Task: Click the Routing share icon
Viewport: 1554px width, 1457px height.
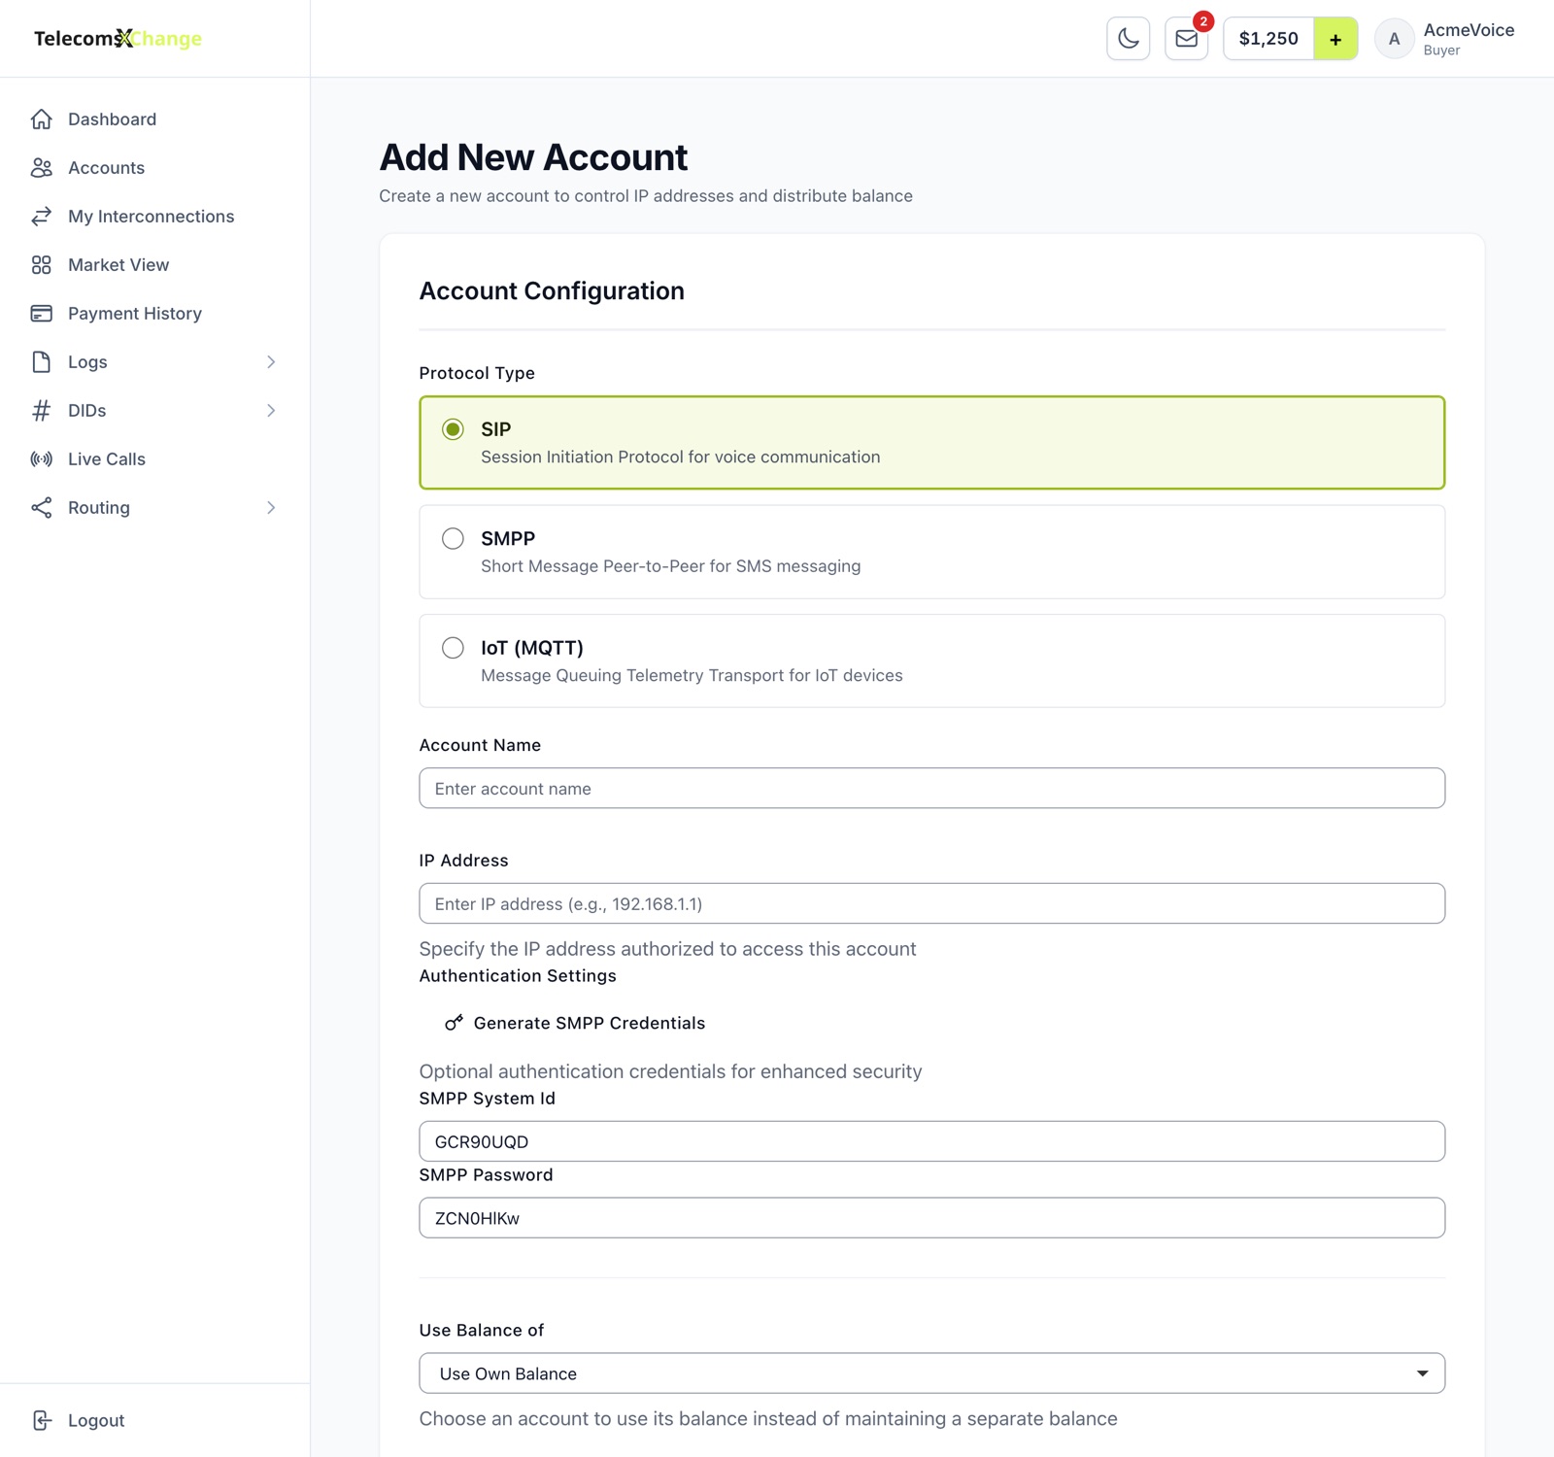Action: (x=41, y=508)
